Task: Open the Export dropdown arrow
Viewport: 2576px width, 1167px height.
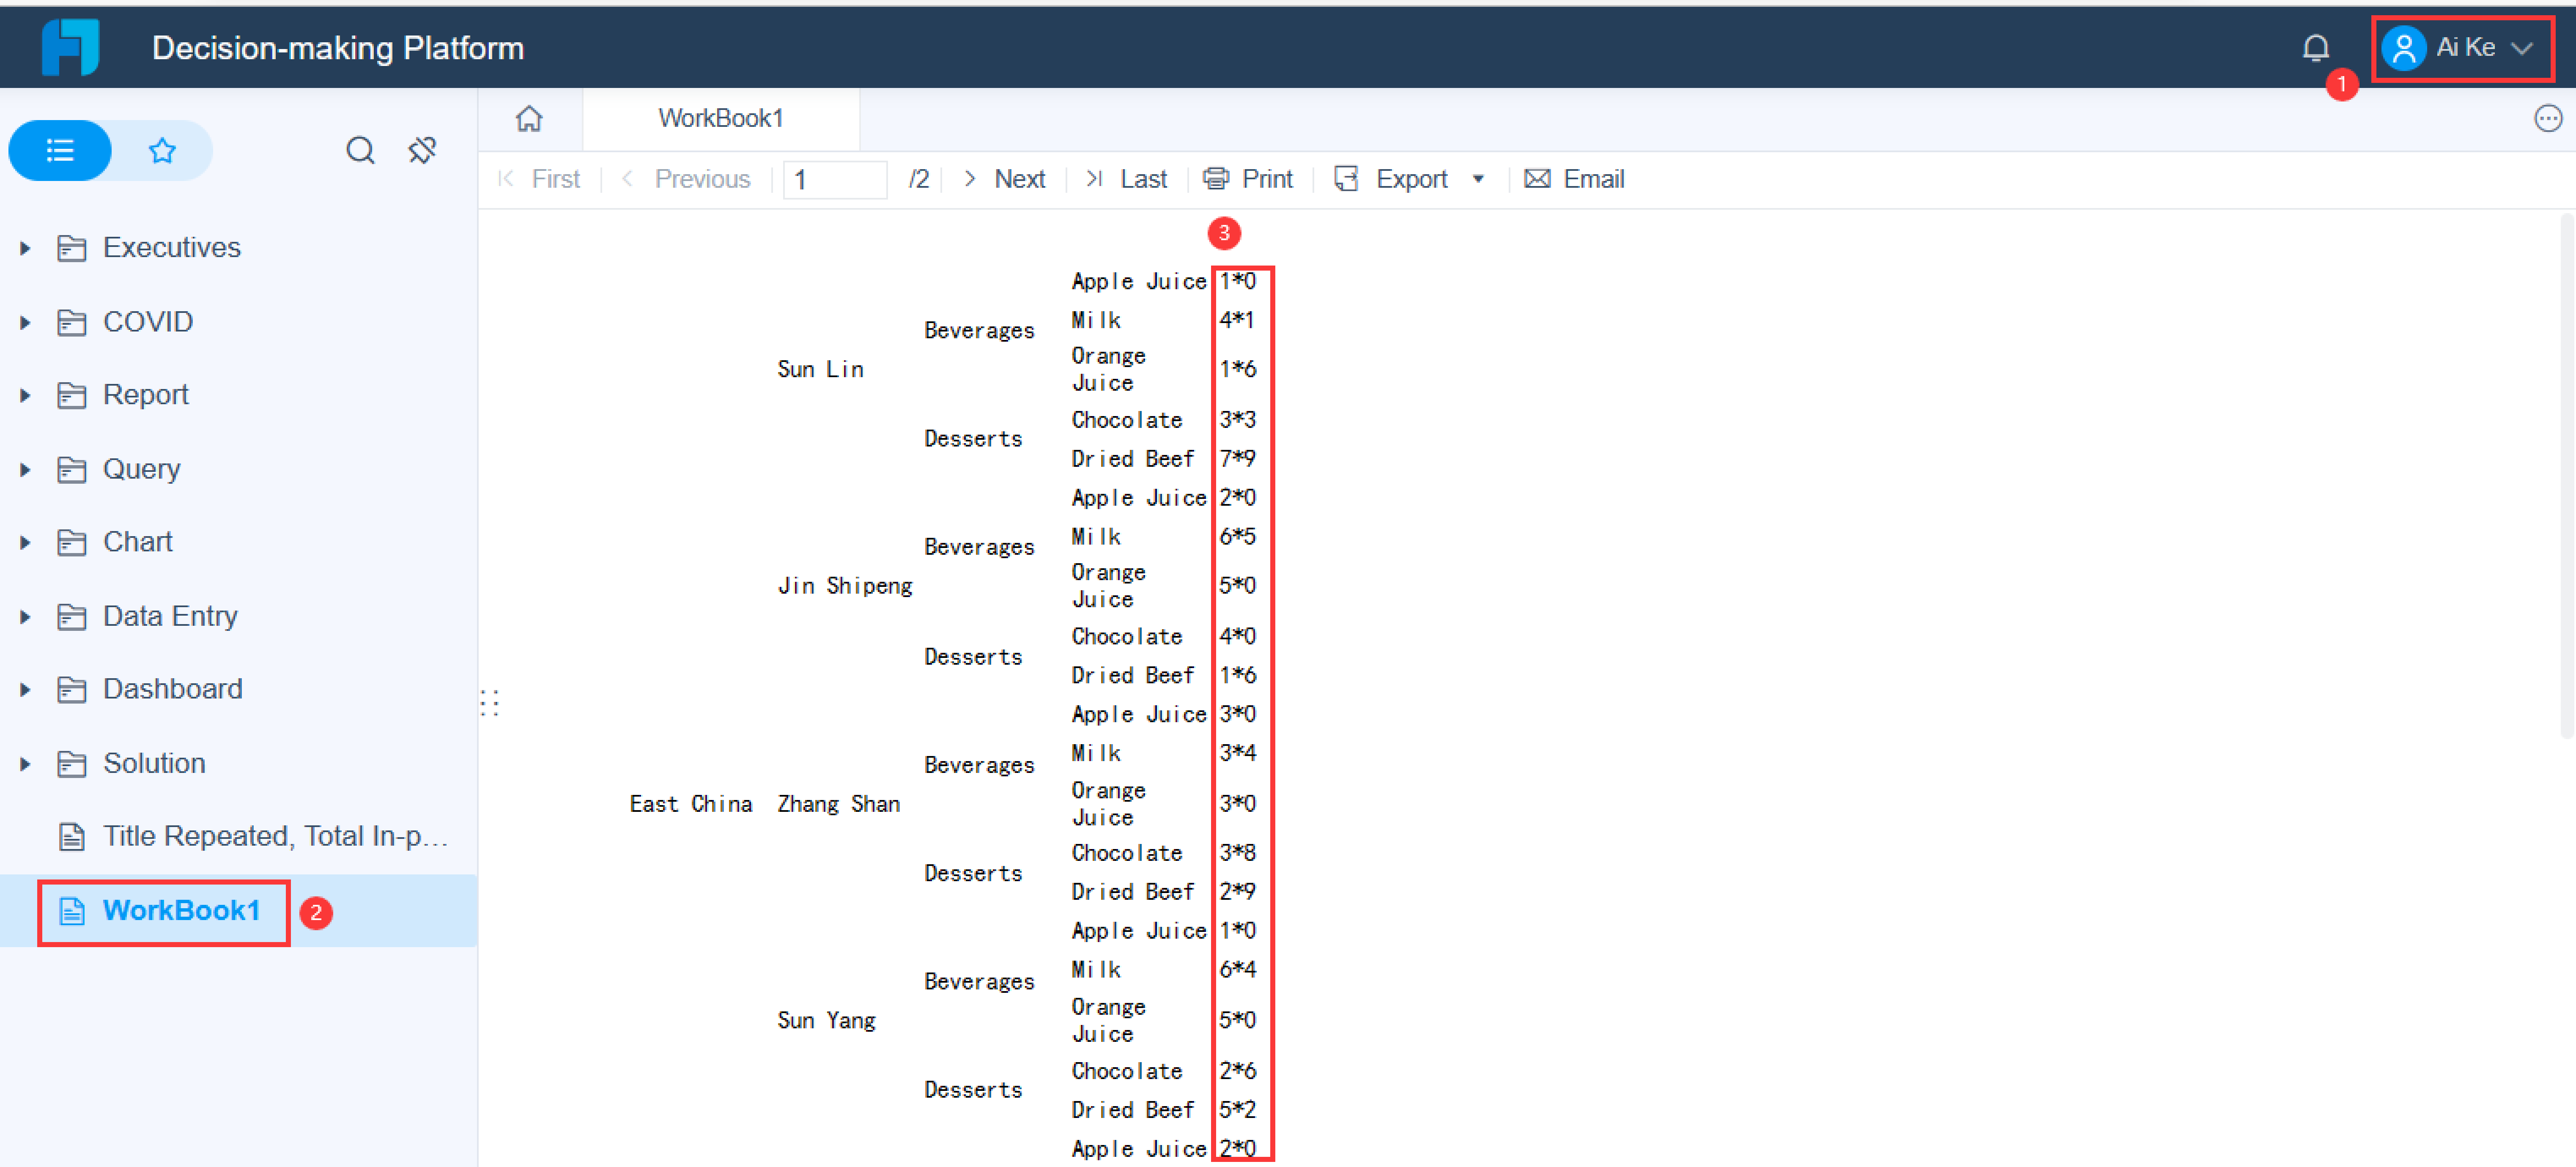Action: (1478, 179)
